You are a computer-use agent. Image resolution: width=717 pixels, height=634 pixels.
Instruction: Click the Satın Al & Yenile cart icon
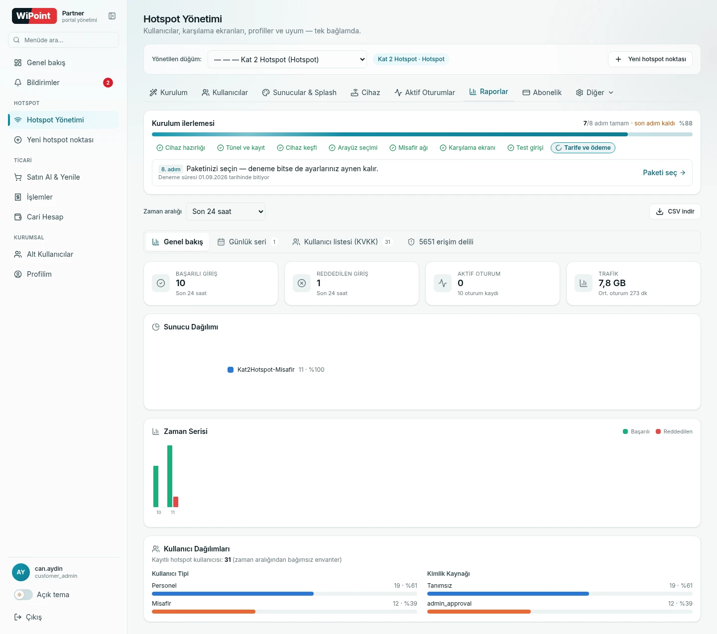18,177
